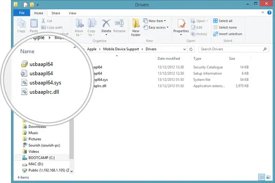This screenshot has height=183, width=275.
Task: Select the 5,970 KB Application extension row
Action: (171, 86)
